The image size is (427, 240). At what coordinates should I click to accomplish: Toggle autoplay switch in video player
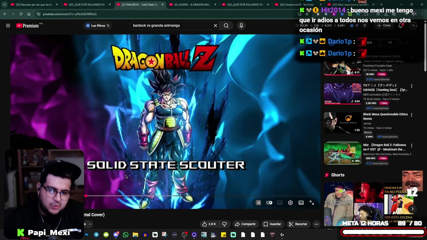pos(269,203)
